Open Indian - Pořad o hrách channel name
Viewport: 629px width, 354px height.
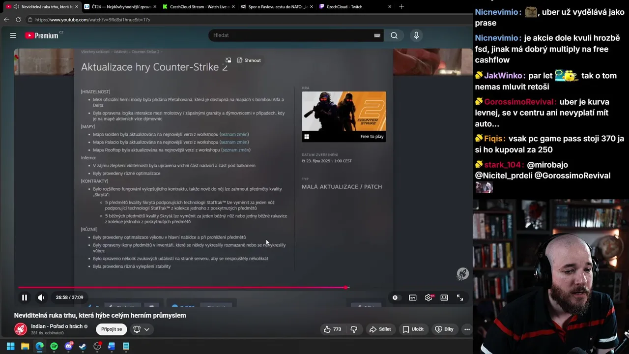pyautogui.click(x=56, y=326)
